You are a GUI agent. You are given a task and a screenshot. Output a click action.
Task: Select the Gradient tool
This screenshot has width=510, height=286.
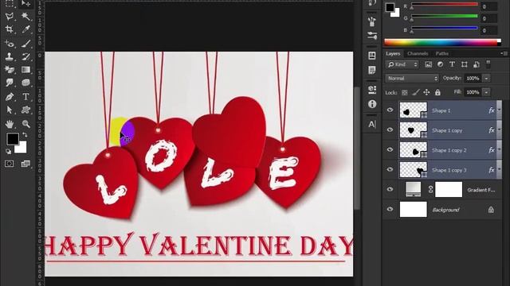25,70
